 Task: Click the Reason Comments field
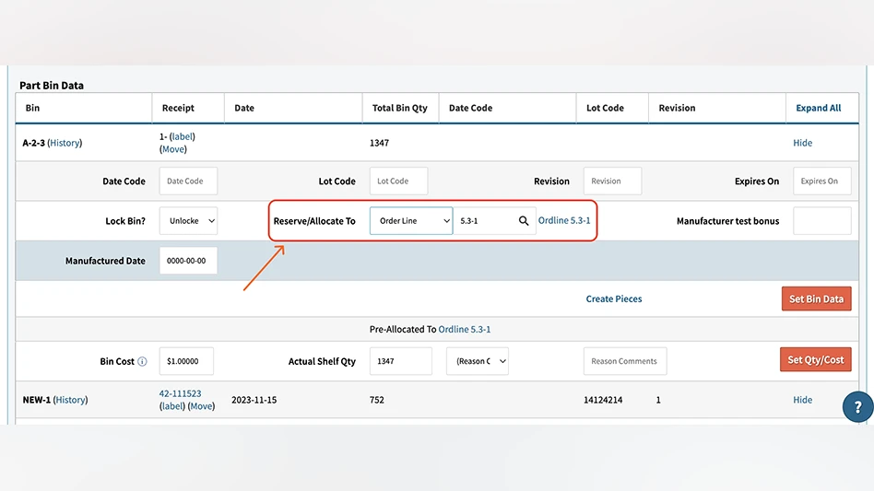pos(625,361)
